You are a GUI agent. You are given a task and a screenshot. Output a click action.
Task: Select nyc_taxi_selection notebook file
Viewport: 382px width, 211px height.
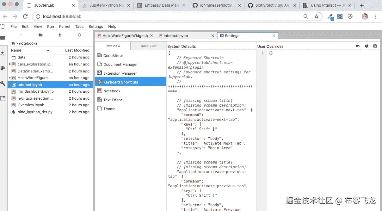click(x=50, y=98)
